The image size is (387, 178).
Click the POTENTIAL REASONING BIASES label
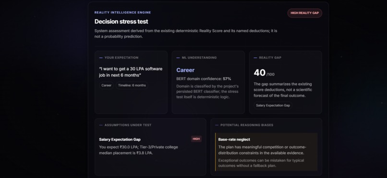247,125
